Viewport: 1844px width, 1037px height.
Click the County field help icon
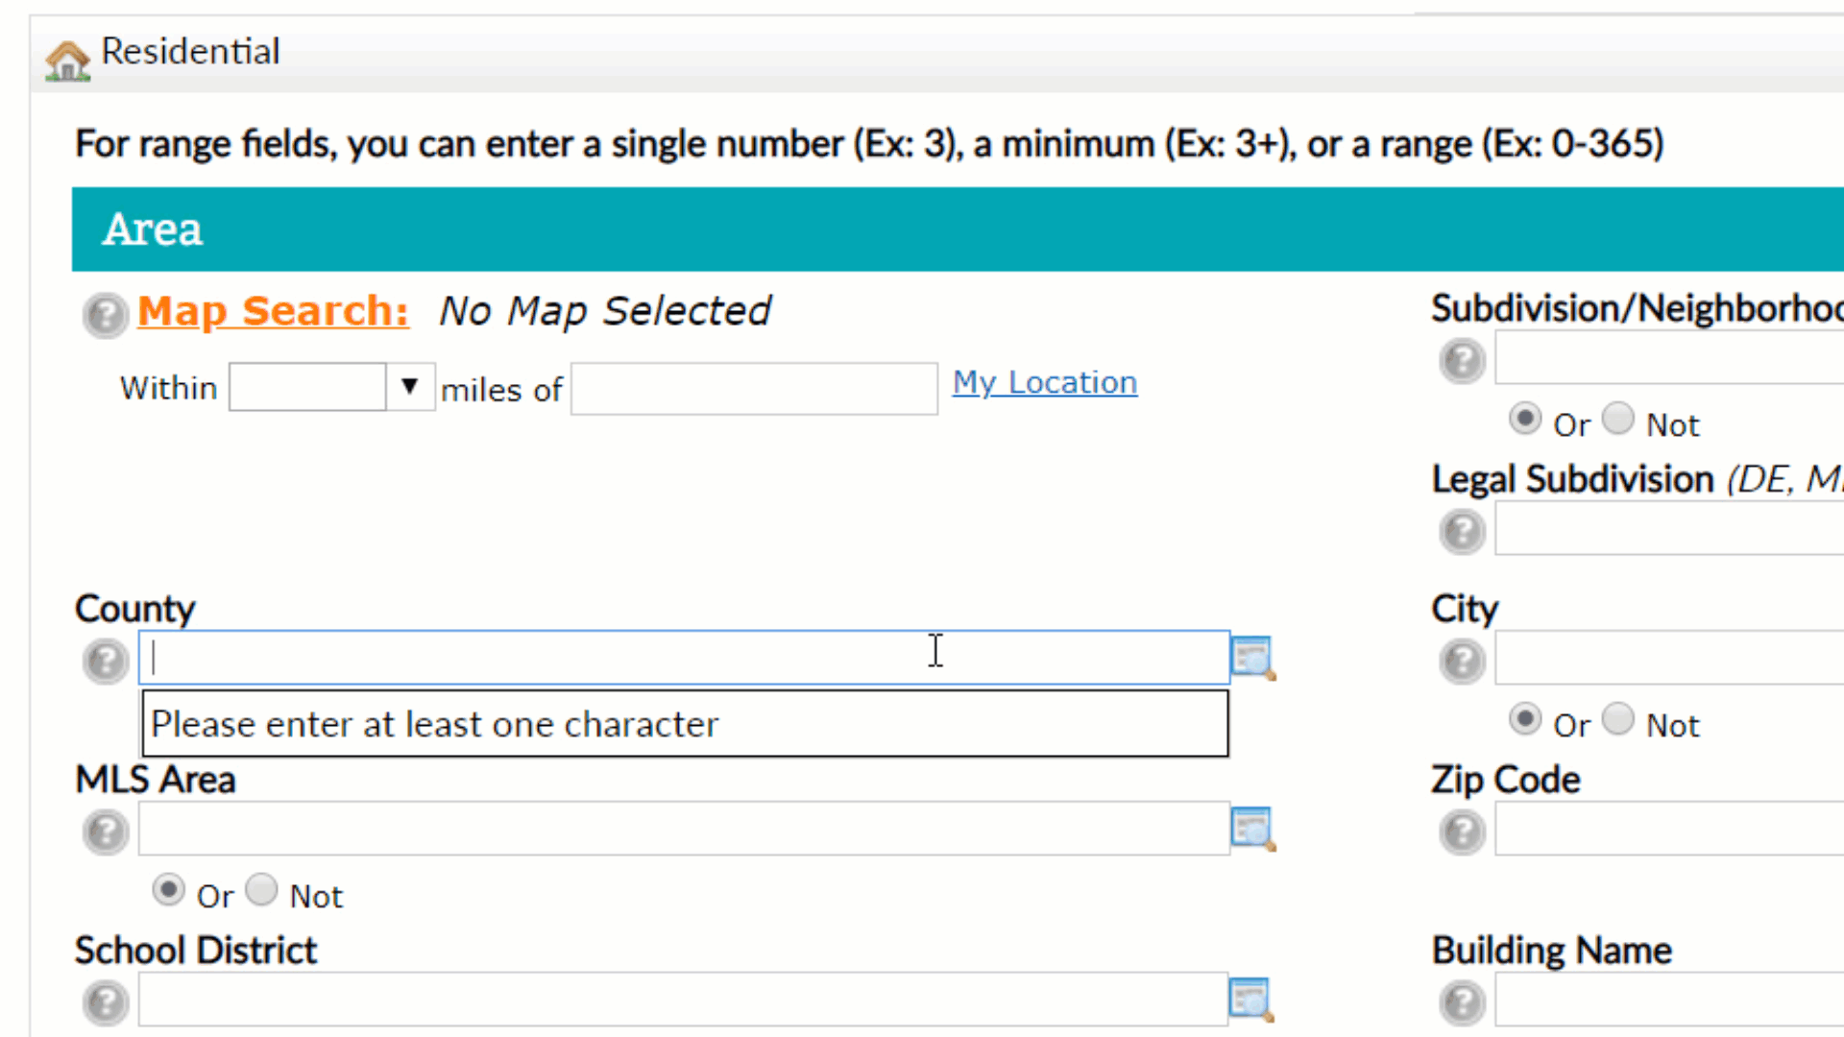105,661
